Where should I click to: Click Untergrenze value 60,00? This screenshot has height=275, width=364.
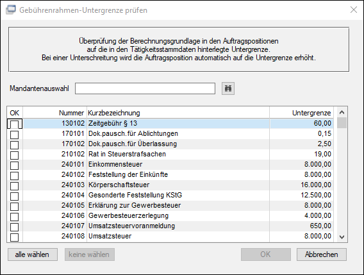pos(322,123)
